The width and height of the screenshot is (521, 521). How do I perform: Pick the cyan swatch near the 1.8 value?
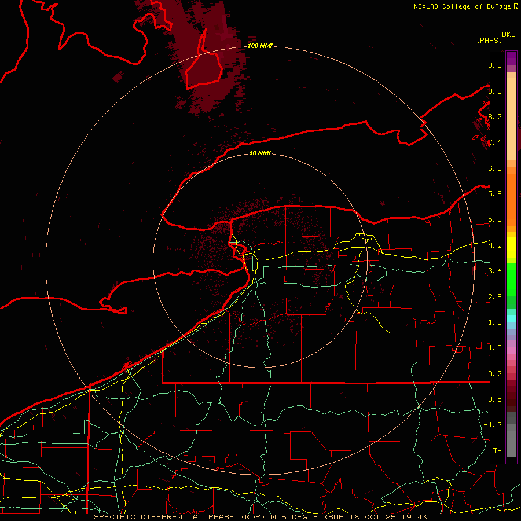point(511,317)
